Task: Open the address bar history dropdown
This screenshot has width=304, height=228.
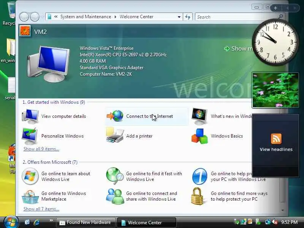Action: 179,17
